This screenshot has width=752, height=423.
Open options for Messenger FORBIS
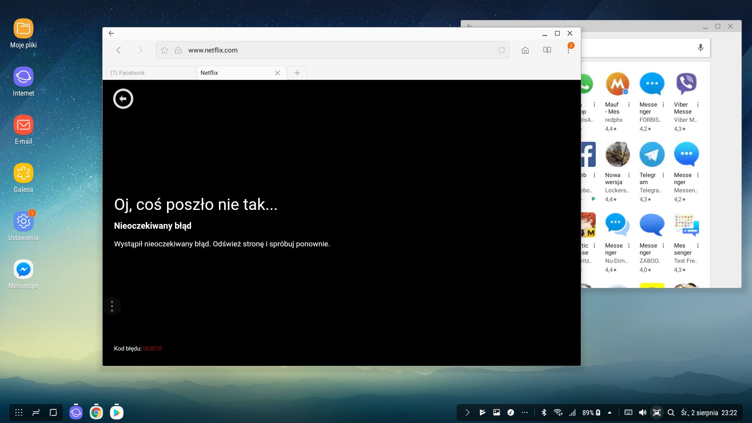663,105
